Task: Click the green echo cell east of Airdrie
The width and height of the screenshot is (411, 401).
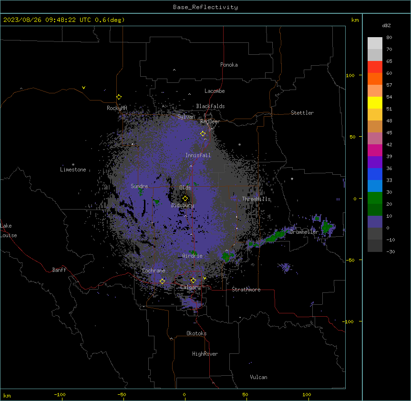Action: click(x=226, y=256)
